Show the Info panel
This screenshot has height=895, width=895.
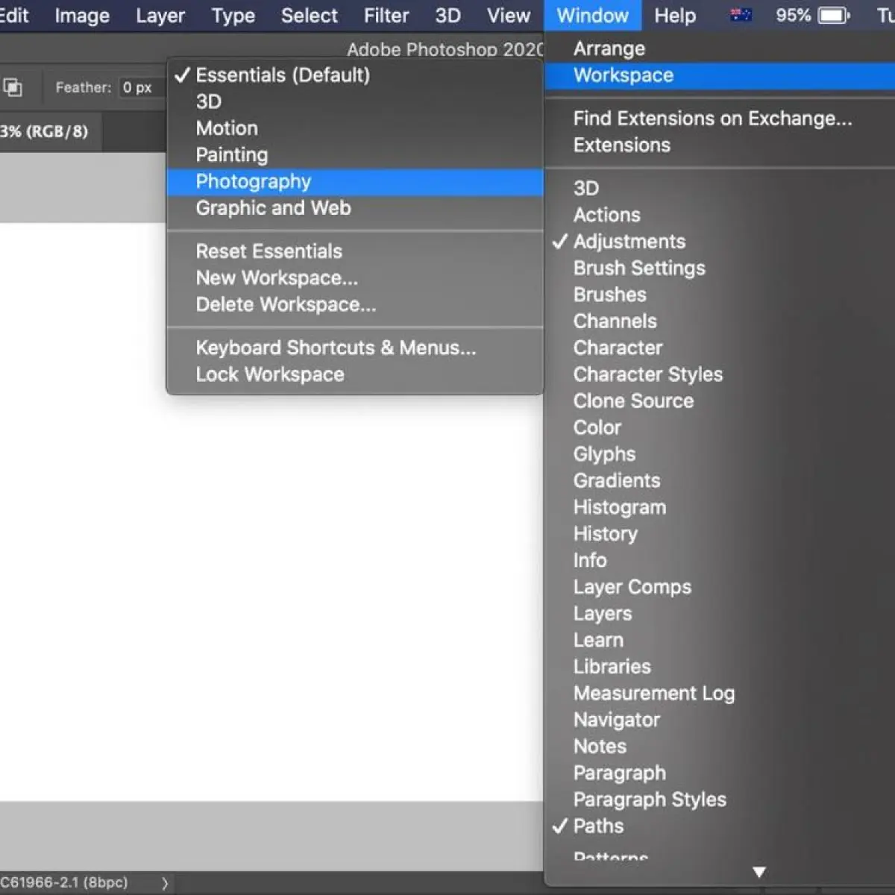[720, 561]
